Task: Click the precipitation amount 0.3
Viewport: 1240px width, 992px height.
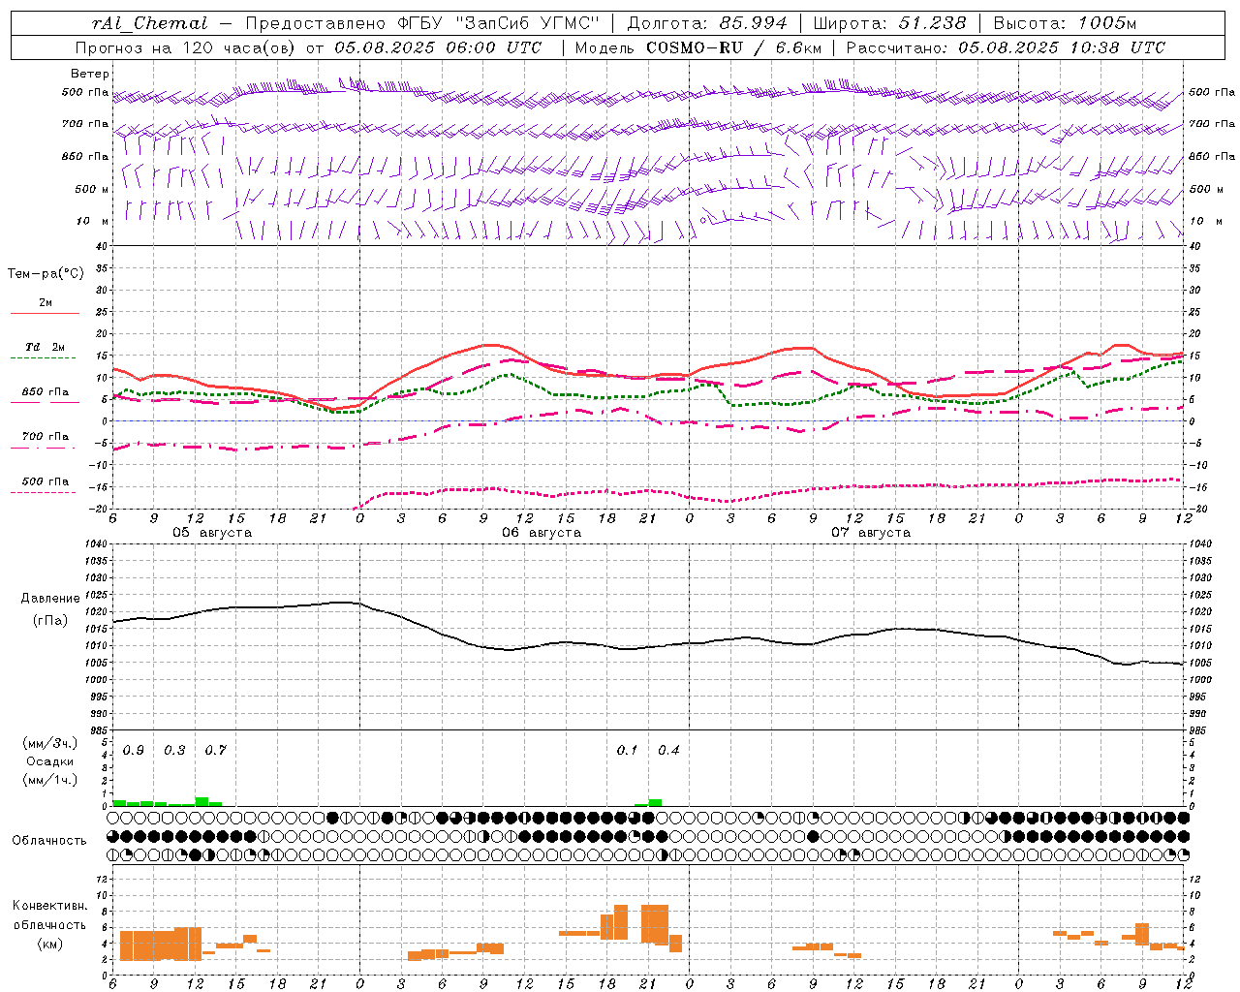Action: (x=174, y=750)
